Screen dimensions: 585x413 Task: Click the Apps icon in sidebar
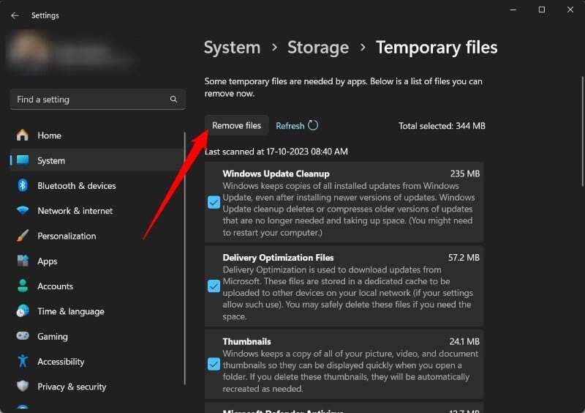23,261
